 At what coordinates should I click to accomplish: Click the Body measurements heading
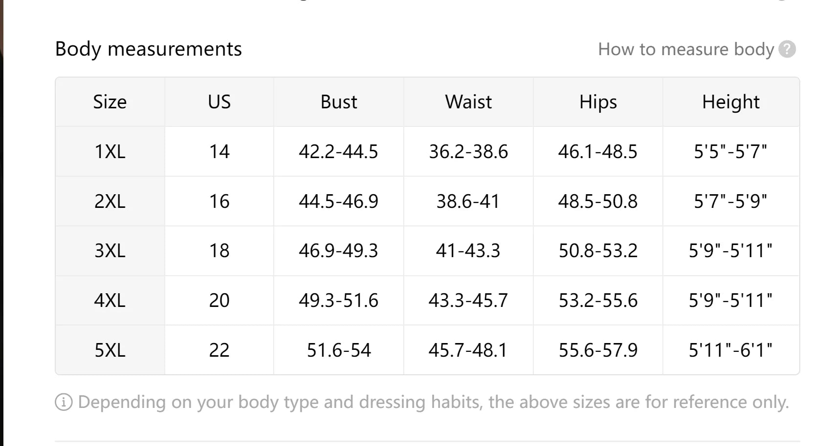point(149,49)
